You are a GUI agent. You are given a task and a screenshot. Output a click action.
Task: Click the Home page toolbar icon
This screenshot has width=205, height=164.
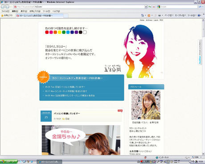click(x=143, y=15)
